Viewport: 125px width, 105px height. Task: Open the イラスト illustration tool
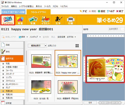[x=45, y=20]
